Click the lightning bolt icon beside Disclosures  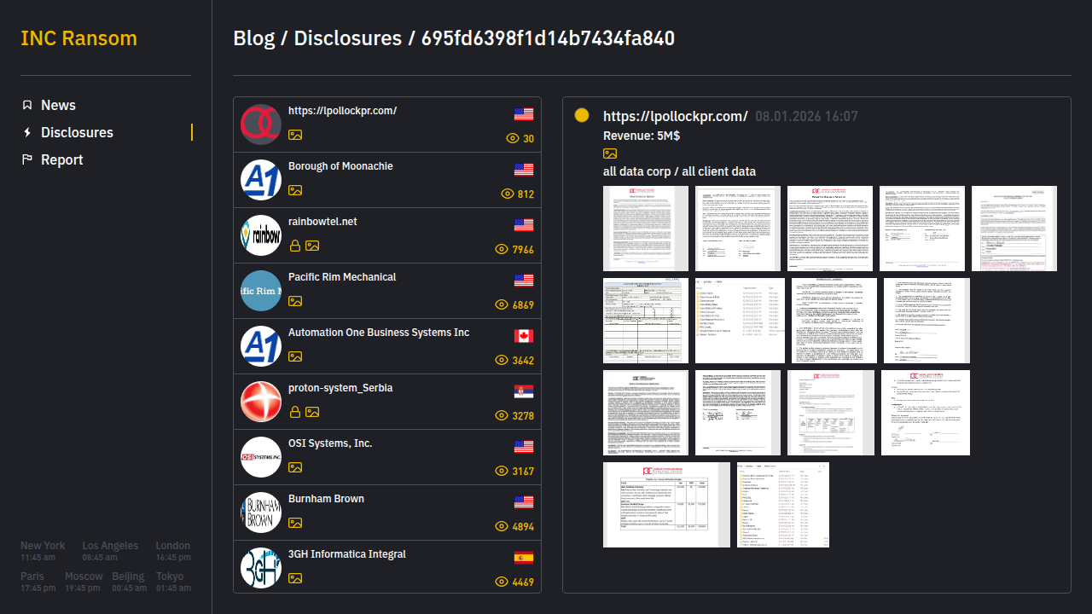(x=27, y=132)
